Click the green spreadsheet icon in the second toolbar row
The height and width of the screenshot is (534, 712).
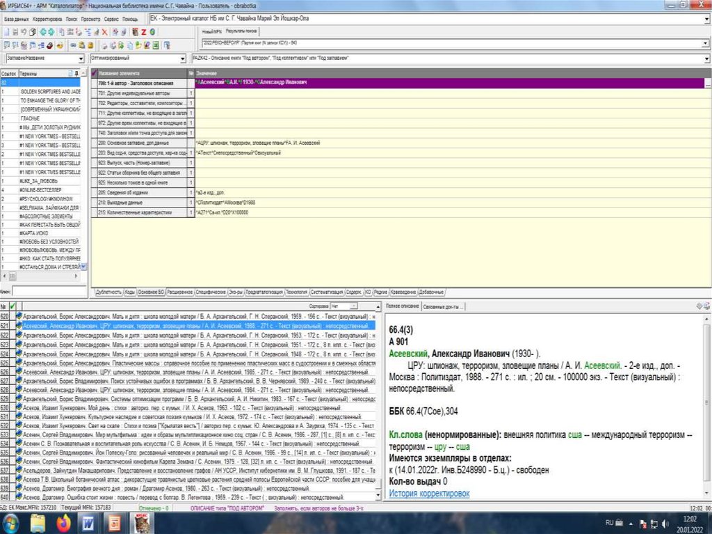point(155,45)
